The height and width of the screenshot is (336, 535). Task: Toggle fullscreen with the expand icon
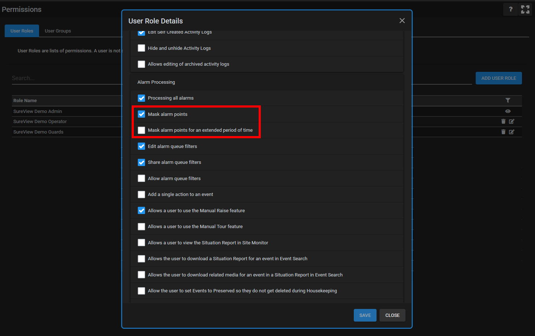pos(525,9)
